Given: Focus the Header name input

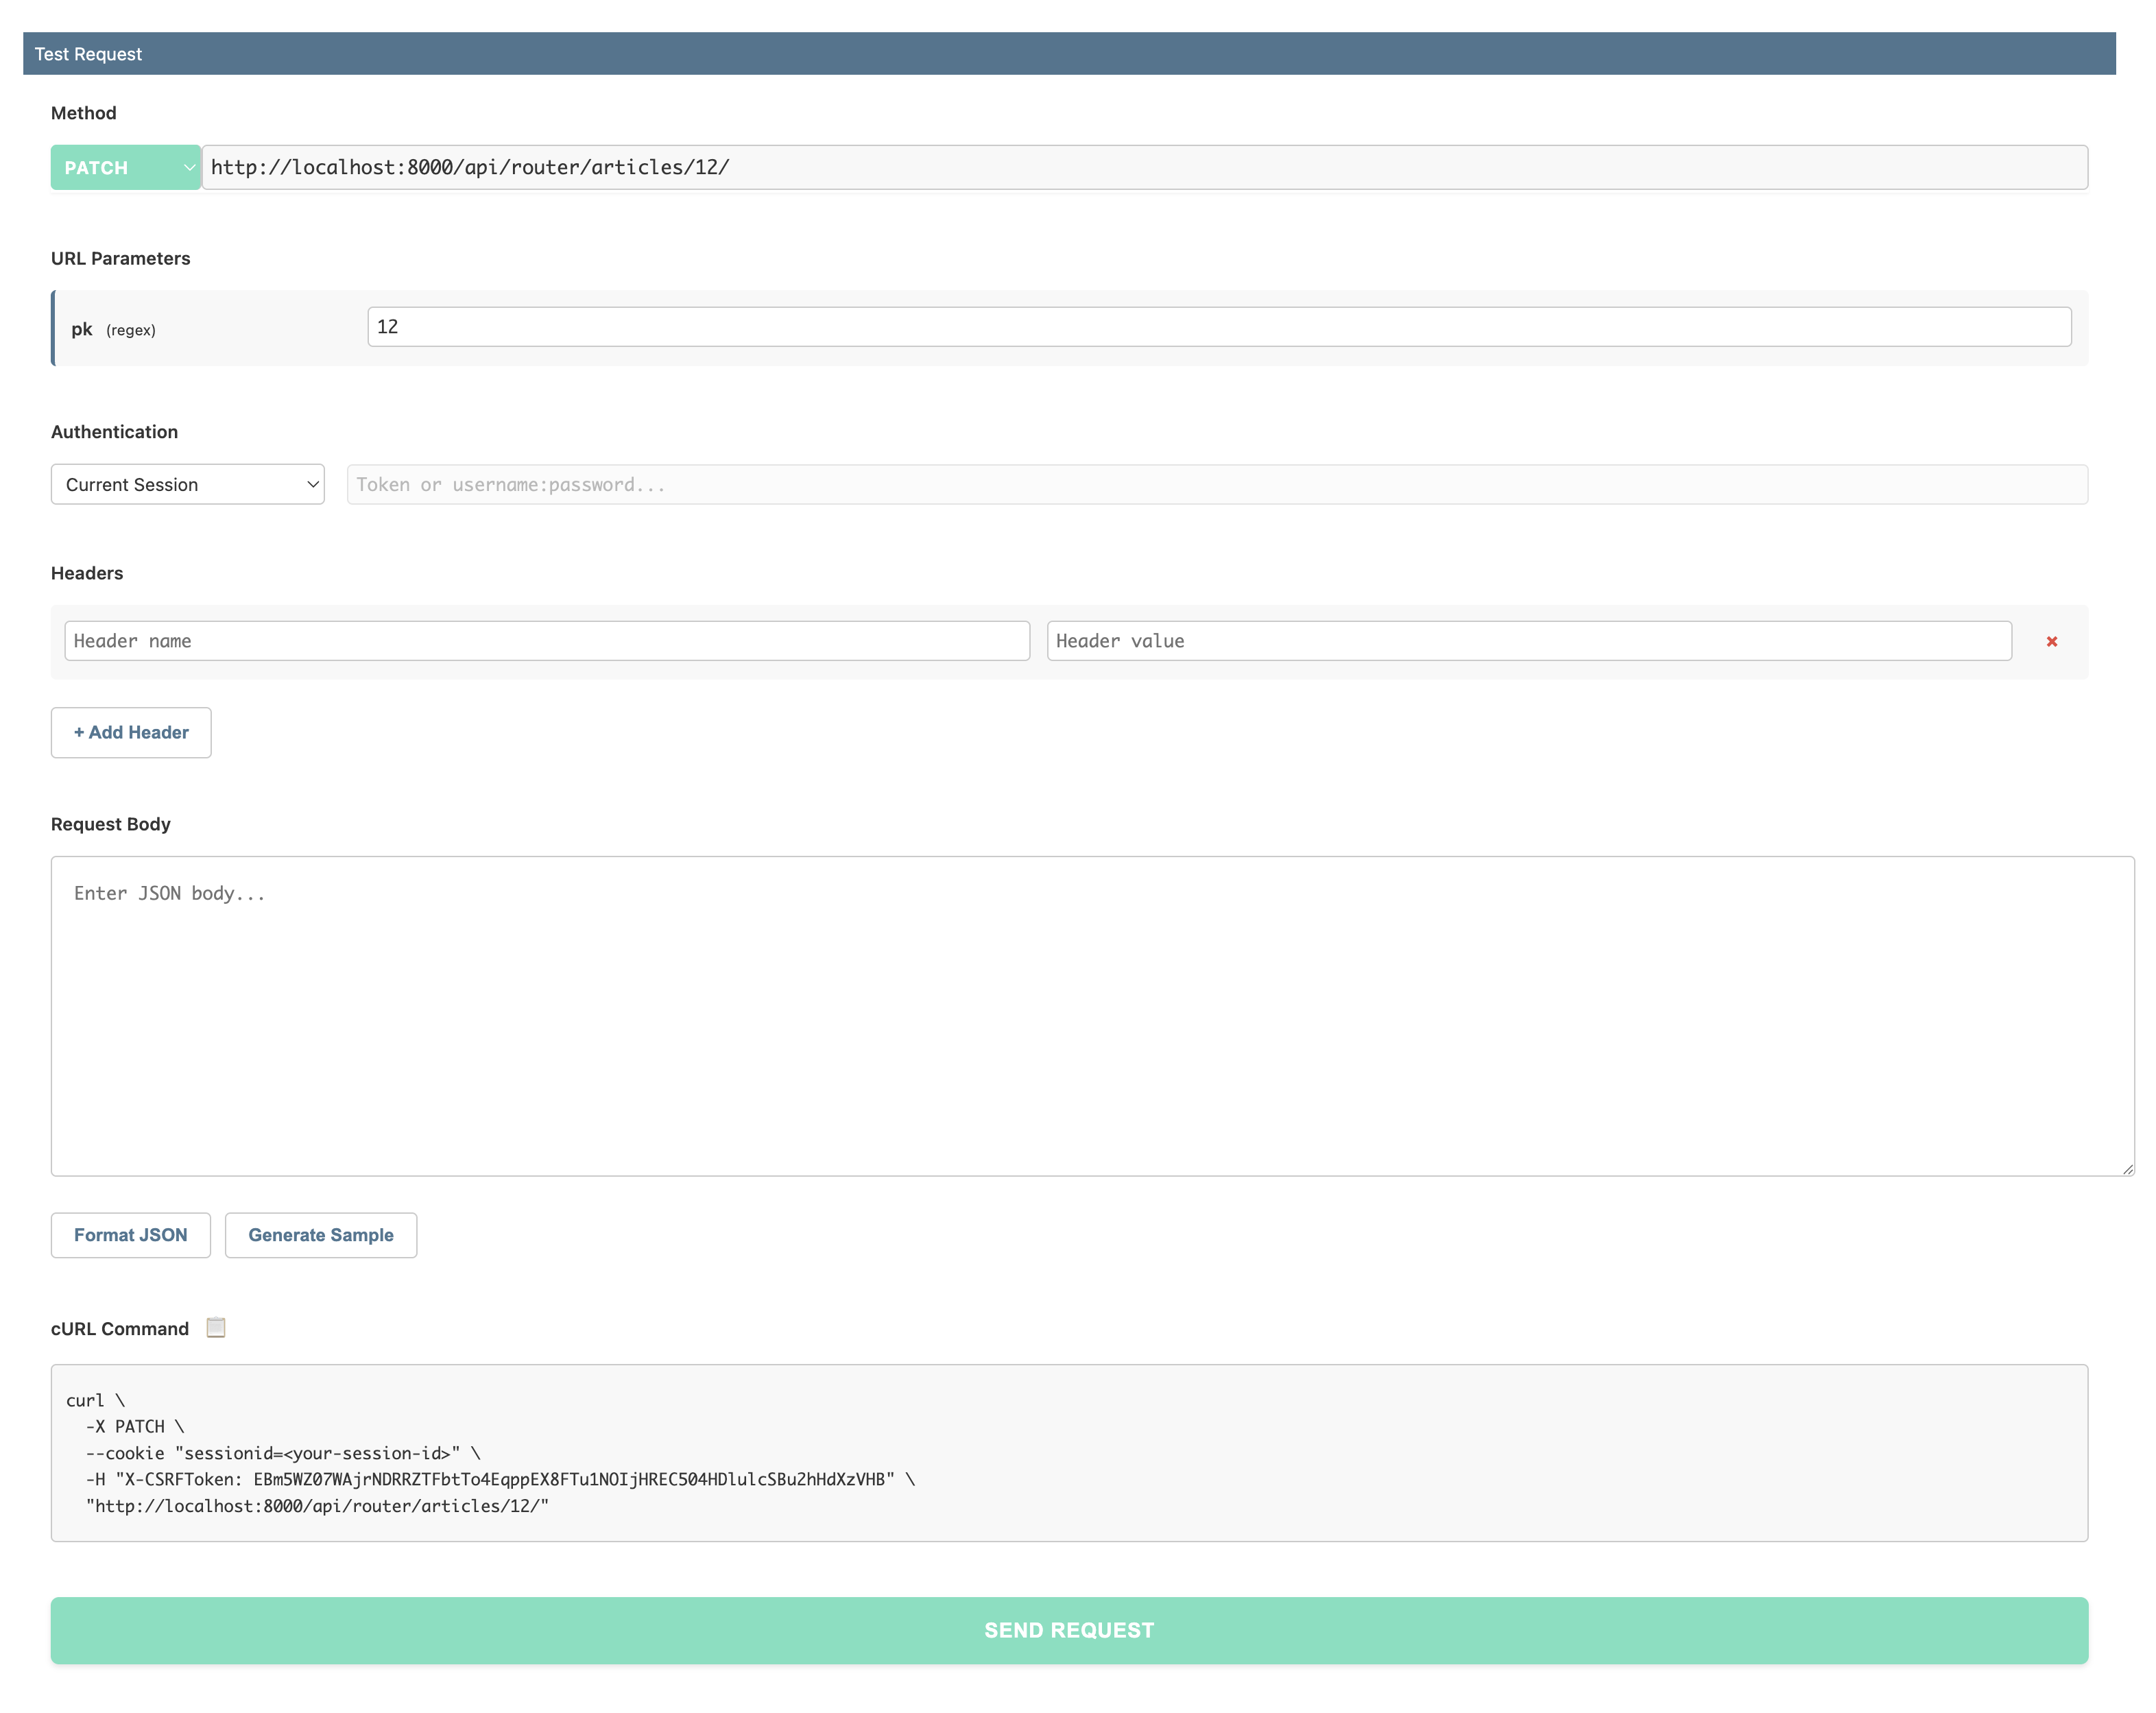Looking at the screenshot, I should 546,641.
